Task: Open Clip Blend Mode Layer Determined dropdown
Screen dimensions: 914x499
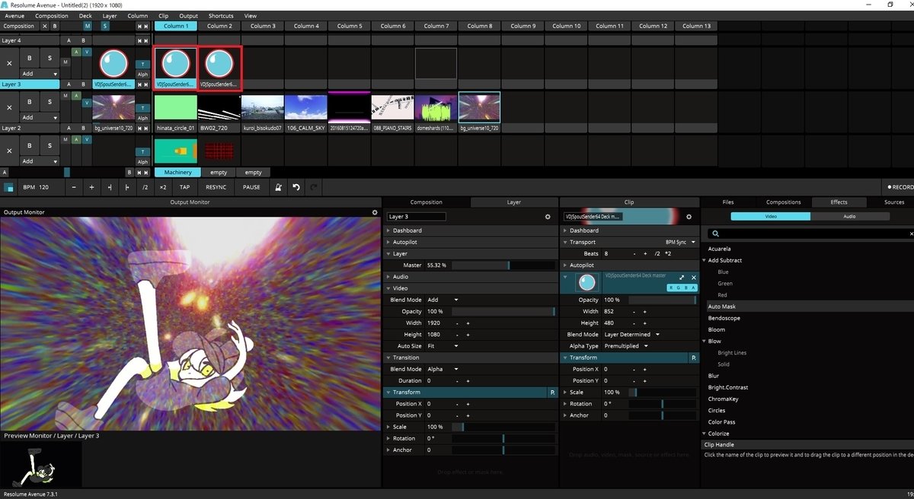Action: click(x=631, y=335)
